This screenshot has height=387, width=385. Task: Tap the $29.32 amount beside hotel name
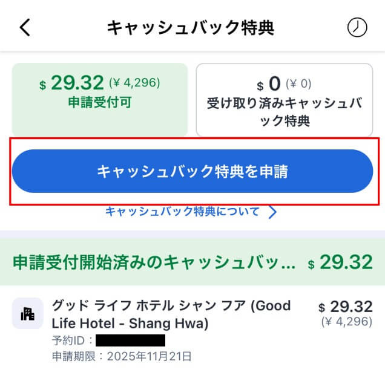click(345, 307)
